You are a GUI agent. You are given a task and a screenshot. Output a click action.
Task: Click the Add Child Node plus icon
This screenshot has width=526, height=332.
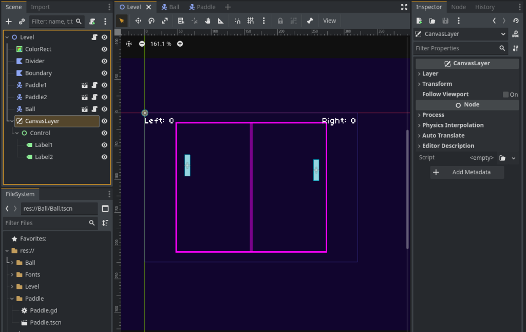tap(8, 22)
